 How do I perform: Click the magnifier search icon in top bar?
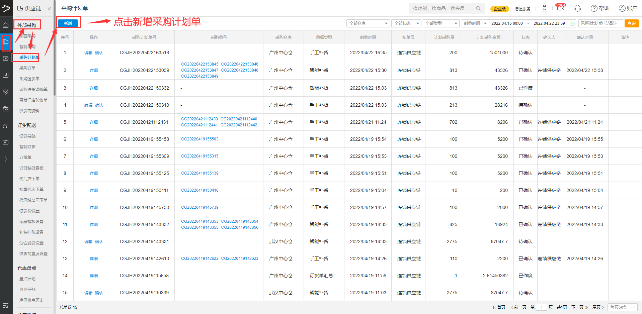pyautogui.click(x=478, y=8)
